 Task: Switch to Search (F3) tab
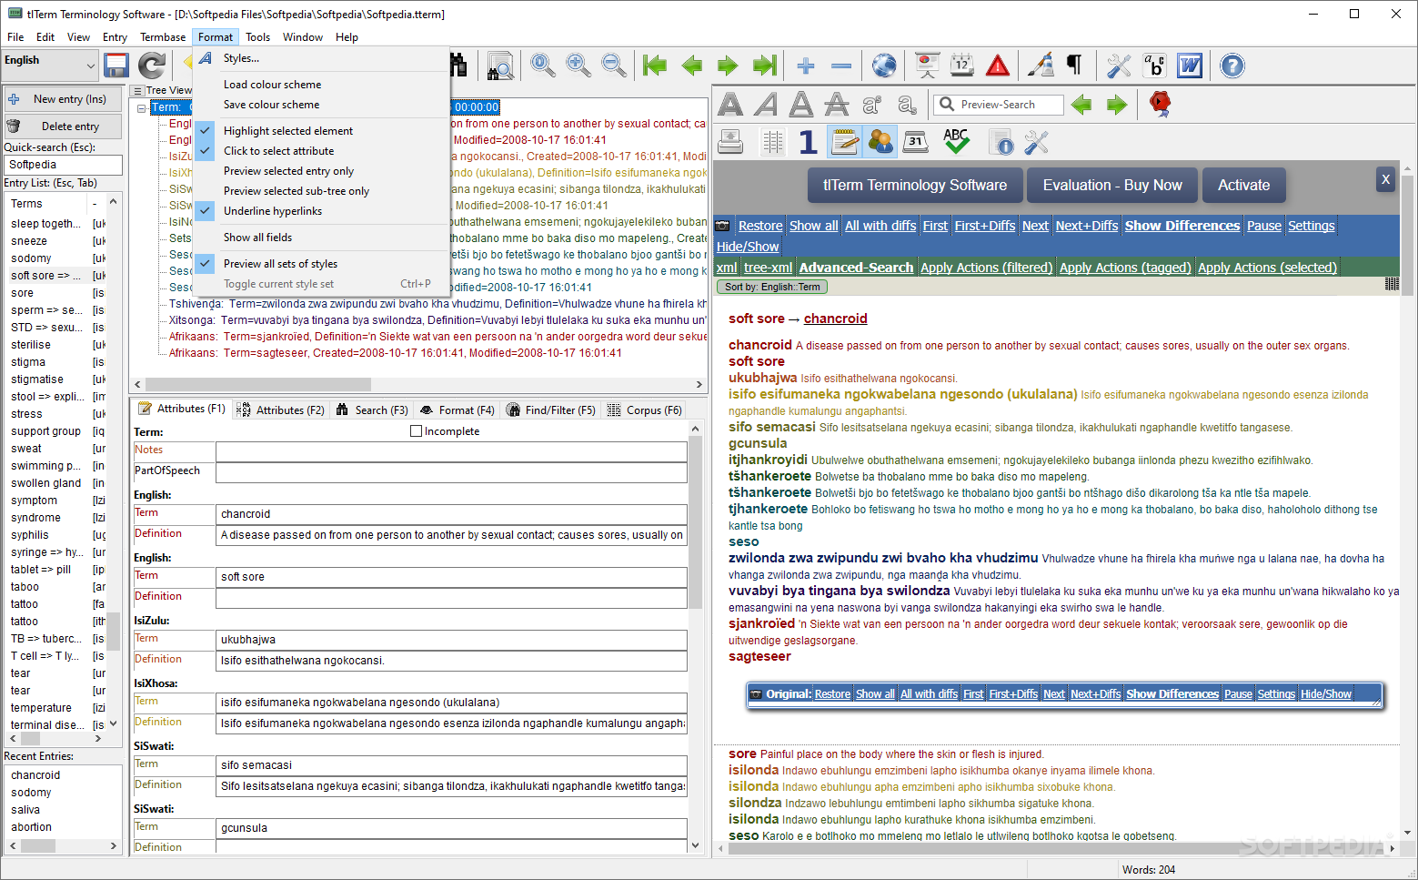(372, 410)
